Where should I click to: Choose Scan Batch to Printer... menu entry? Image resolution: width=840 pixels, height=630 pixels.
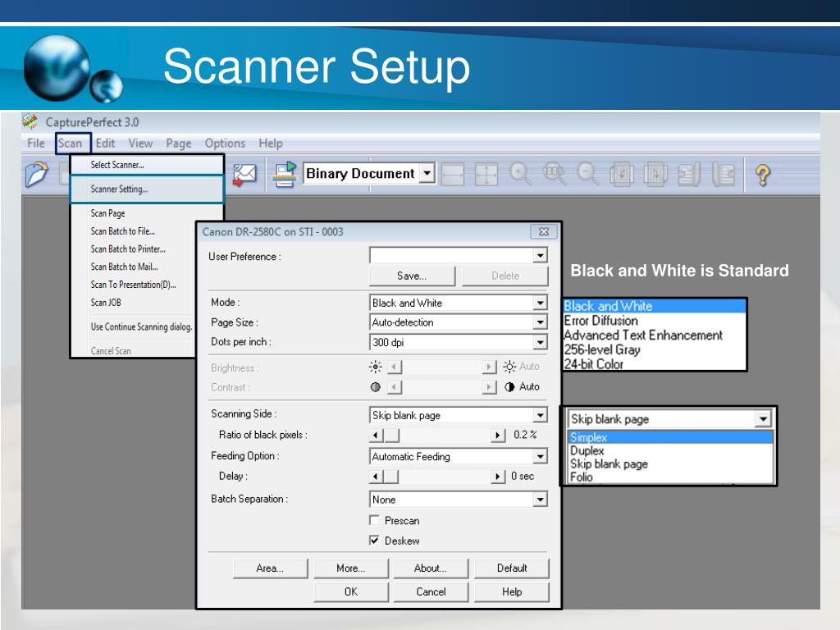(128, 249)
